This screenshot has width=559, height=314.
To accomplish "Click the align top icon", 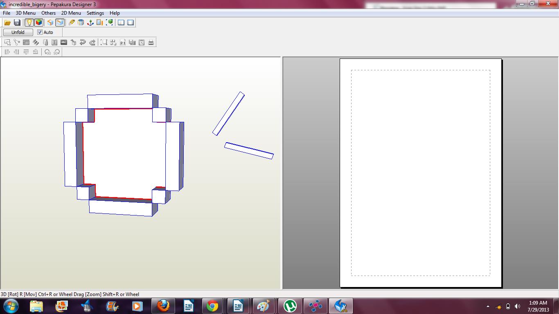I will [26, 52].
